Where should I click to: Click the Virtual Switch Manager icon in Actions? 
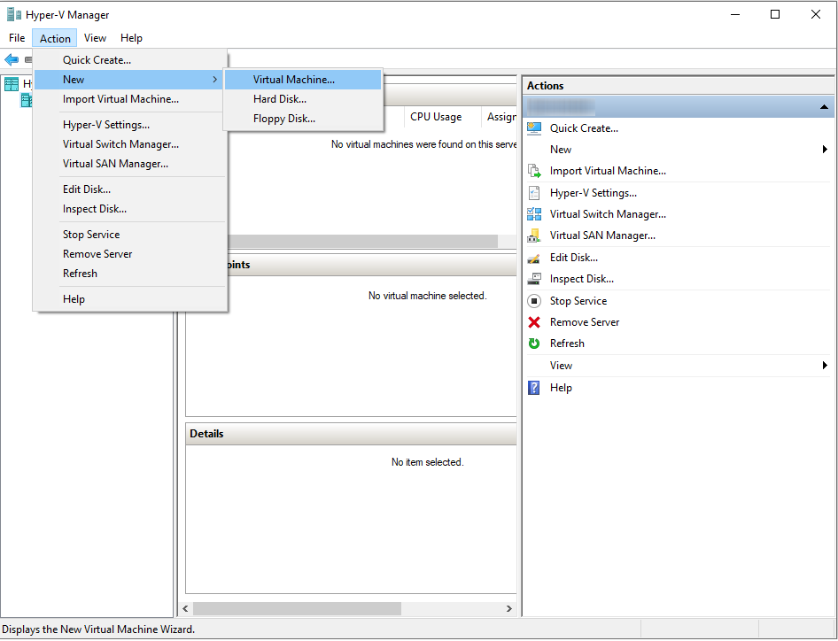pos(533,214)
